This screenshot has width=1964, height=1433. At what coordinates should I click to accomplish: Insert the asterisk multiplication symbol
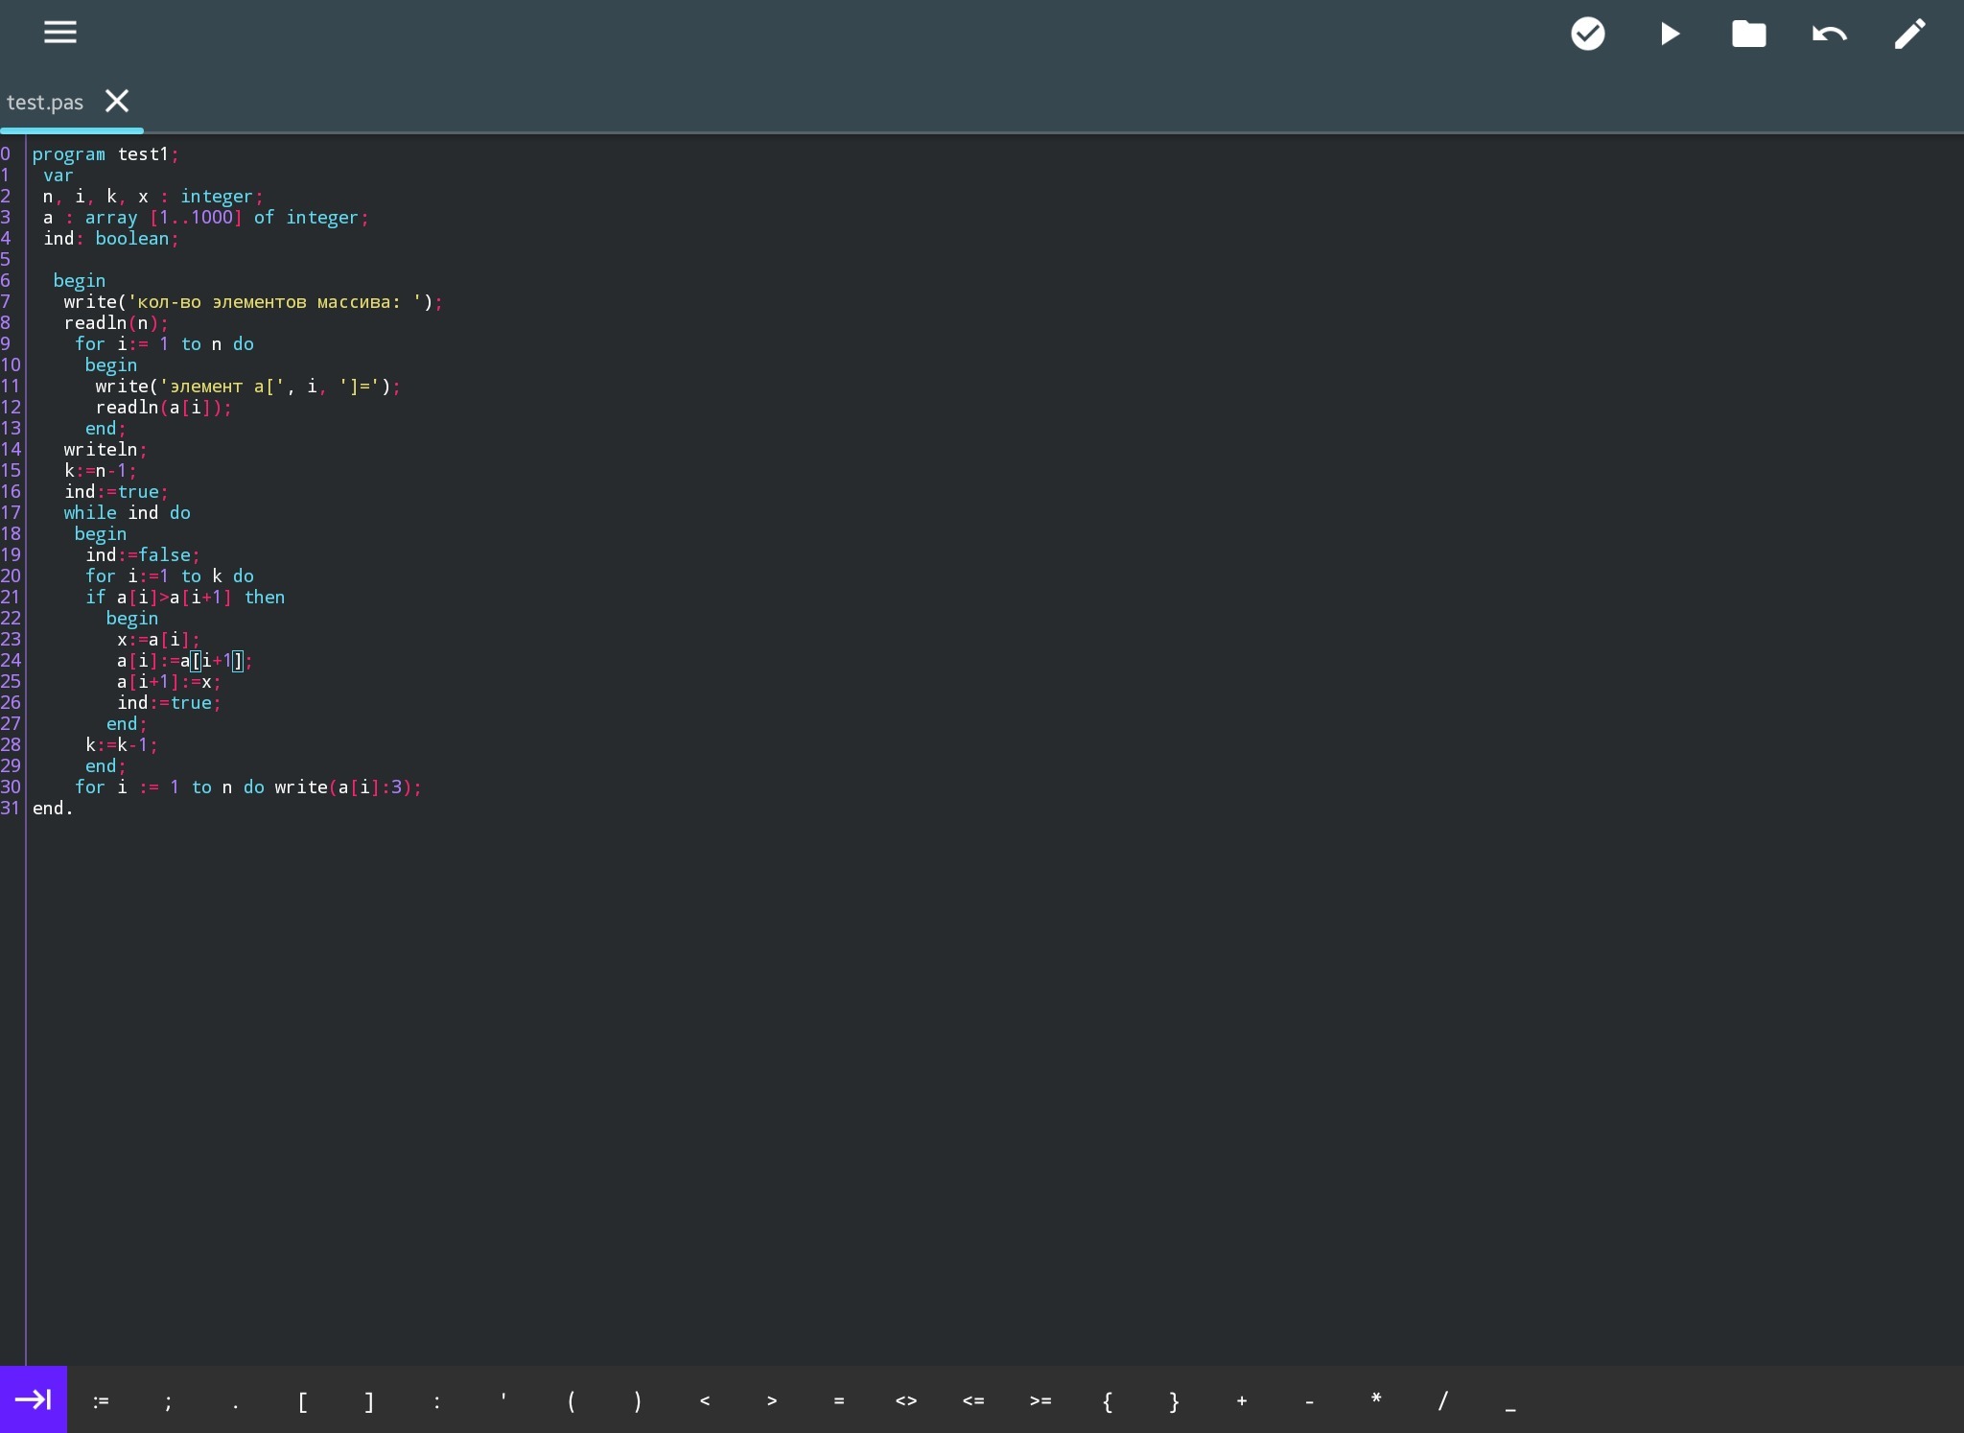(x=1376, y=1401)
